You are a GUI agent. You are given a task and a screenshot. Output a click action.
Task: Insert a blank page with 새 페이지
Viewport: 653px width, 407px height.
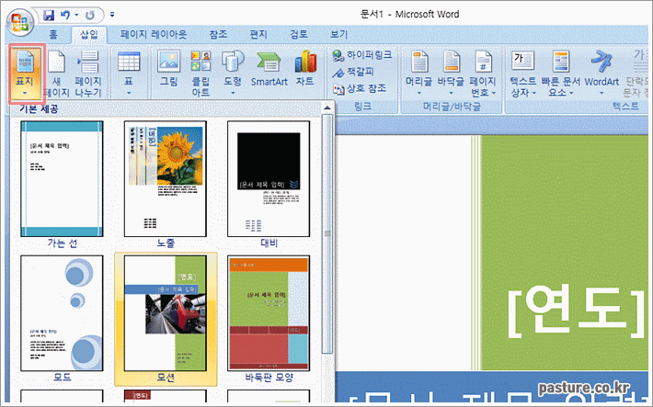[57, 73]
